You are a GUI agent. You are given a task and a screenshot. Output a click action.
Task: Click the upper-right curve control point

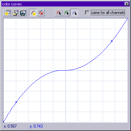click(112, 41)
